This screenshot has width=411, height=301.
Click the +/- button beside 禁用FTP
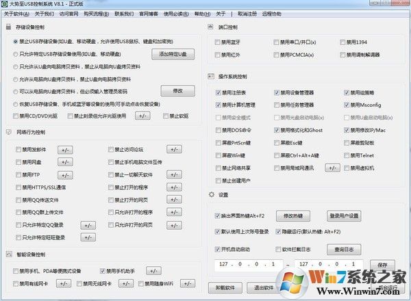tap(65, 175)
